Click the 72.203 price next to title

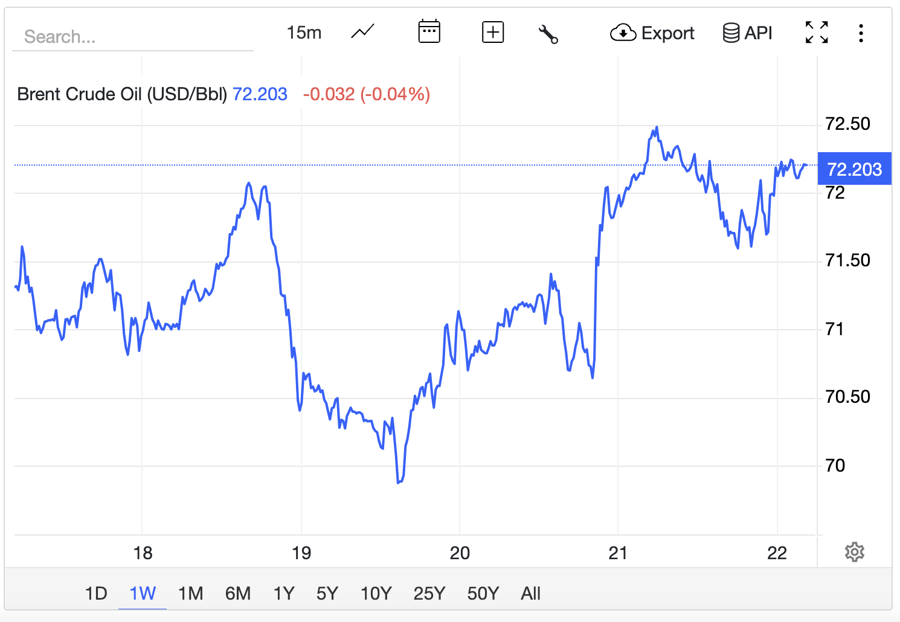(x=260, y=94)
